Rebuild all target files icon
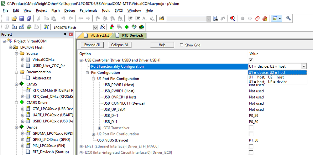Image resolution: width=313 pixels, height=155 pixels. click(x=22, y=27)
